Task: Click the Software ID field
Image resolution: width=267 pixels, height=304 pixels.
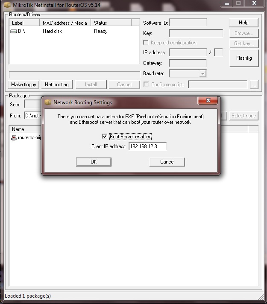Action: tap(188, 23)
